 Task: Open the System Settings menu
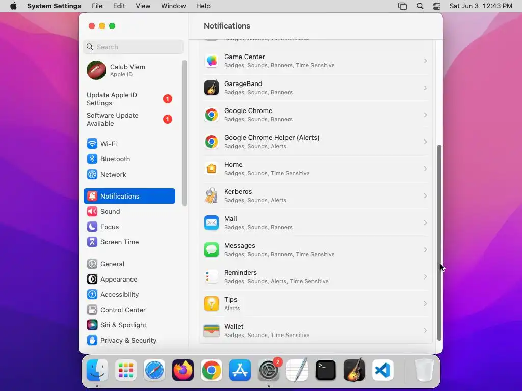(x=54, y=6)
